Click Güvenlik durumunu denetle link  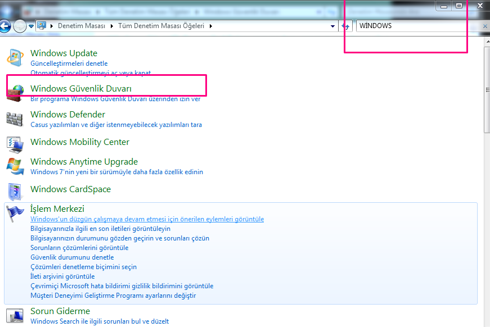(72, 257)
